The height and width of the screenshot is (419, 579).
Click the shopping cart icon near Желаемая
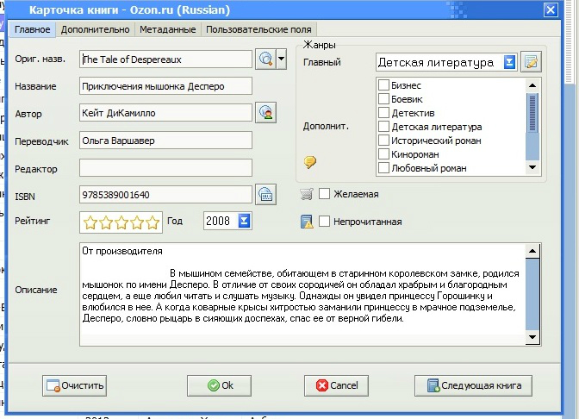coord(306,193)
